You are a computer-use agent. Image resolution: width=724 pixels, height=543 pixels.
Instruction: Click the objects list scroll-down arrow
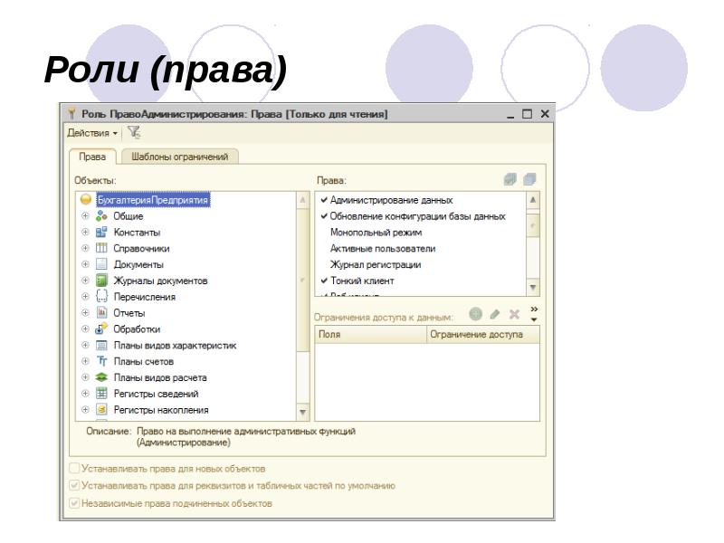[303, 412]
